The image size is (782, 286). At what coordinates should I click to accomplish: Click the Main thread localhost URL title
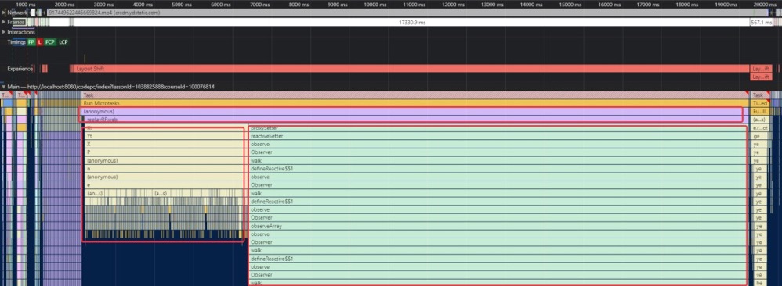[x=110, y=87]
